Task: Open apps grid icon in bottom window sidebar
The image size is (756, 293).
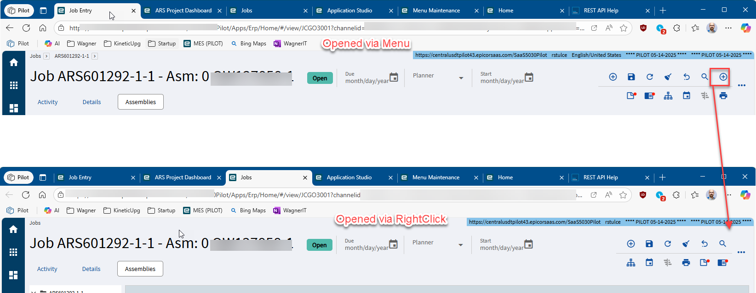Action: pos(13,252)
